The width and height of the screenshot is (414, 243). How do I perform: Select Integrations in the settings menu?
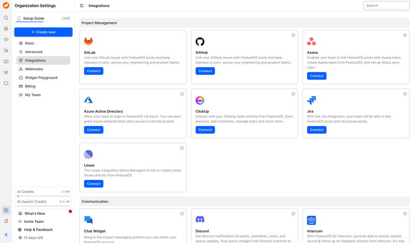(43, 60)
